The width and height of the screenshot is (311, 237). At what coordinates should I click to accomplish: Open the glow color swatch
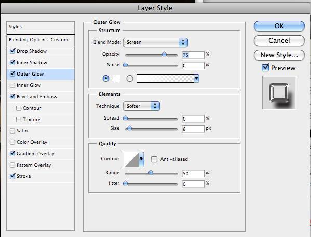pyautogui.click(x=116, y=79)
